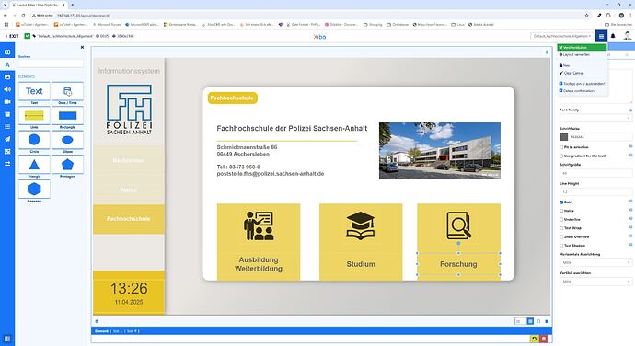The height and width of the screenshot is (346, 635).
Task: Open the widgets grid in left sidebar
Action: (x=7, y=52)
